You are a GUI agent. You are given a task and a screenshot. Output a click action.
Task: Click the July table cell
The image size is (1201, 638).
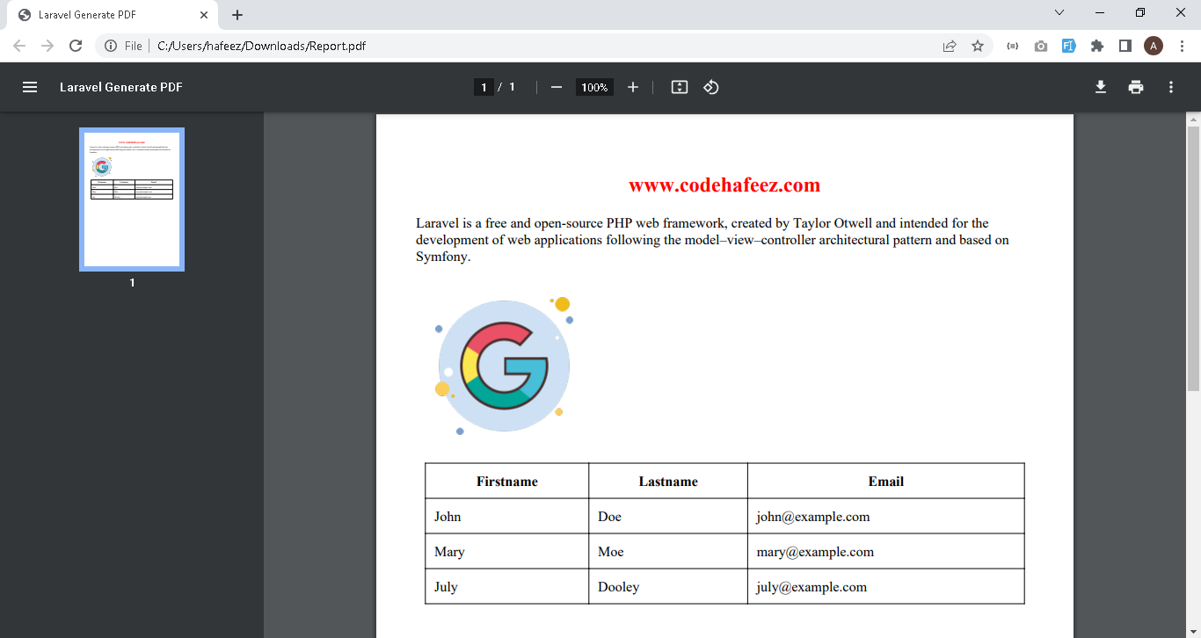click(x=507, y=587)
